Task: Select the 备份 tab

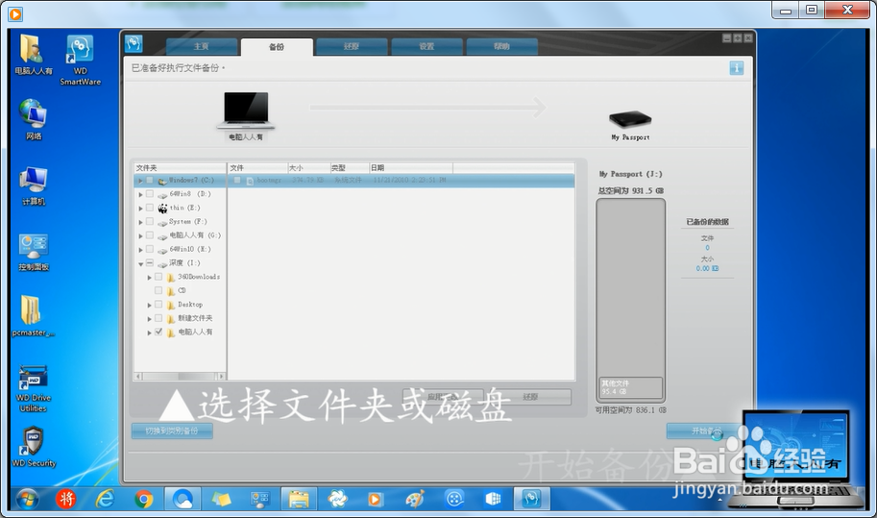Action: click(x=277, y=47)
